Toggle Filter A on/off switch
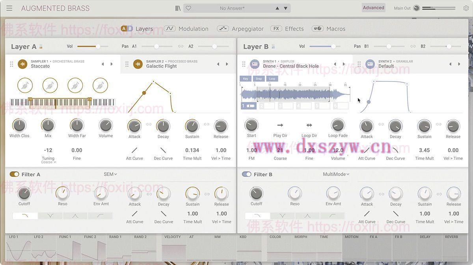The image size is (473, 265). [x=15, y=174]
